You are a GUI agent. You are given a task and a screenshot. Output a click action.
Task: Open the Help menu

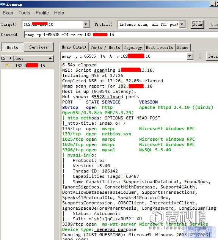[x=59, y=13]
